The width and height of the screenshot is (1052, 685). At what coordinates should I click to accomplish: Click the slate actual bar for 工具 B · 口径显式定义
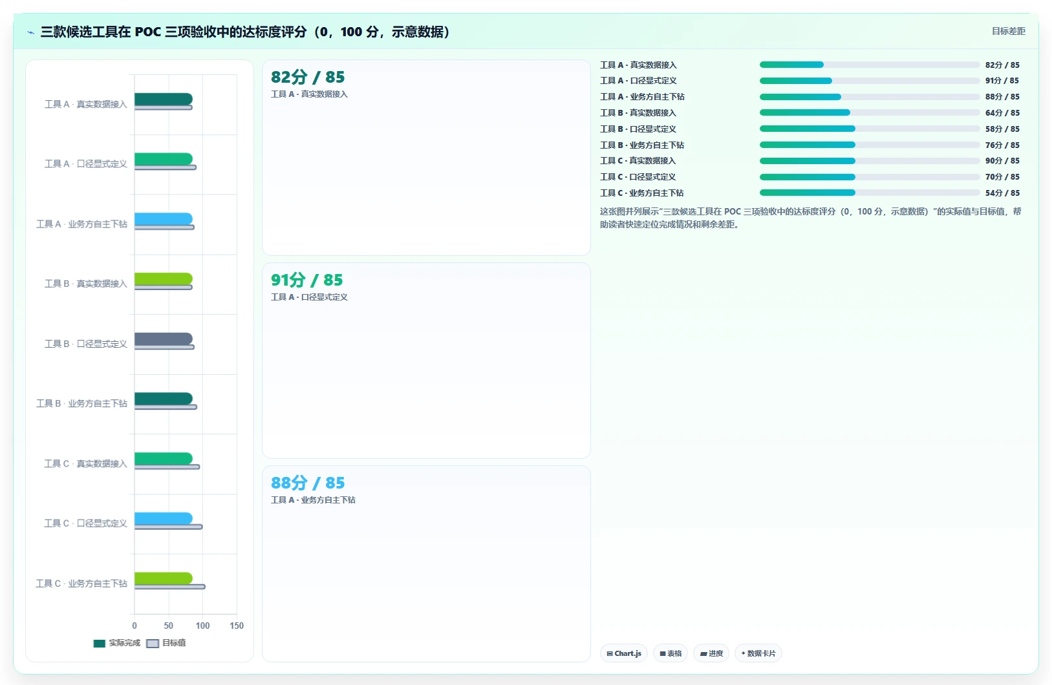click(x=164, y=339)
